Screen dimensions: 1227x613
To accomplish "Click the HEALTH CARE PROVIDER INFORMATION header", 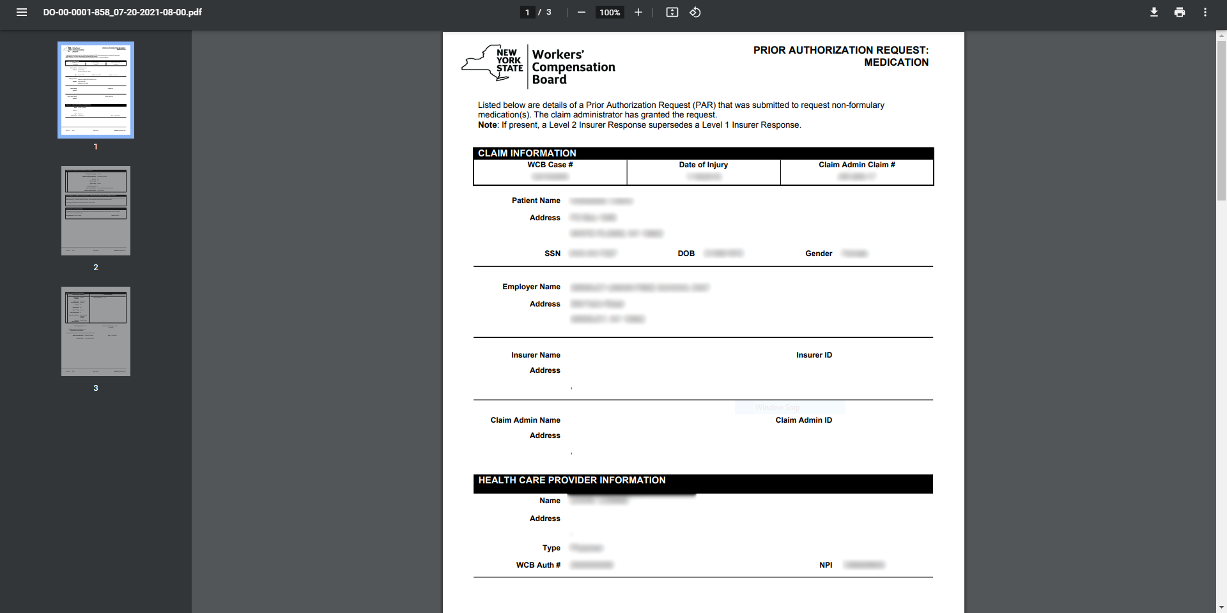I will (572, 480).
